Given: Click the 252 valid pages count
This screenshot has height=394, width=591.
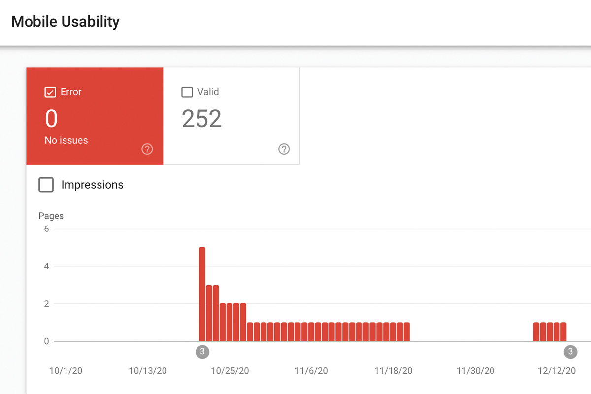Looking at the screenshot, I should pyautogui.click(x=202, y=118).
